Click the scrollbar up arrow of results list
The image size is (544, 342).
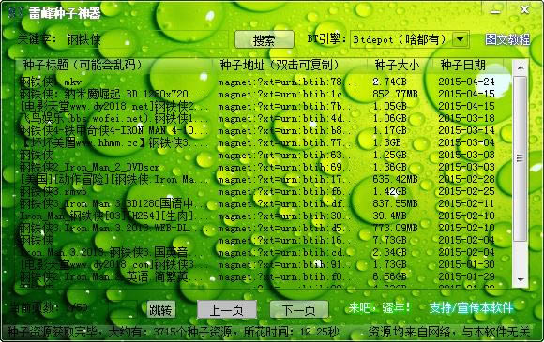(521, 67)
